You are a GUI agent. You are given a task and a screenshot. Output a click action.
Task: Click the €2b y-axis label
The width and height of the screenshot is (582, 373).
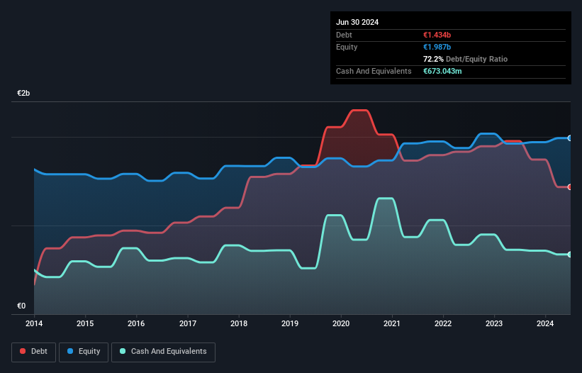pos(24,94)
